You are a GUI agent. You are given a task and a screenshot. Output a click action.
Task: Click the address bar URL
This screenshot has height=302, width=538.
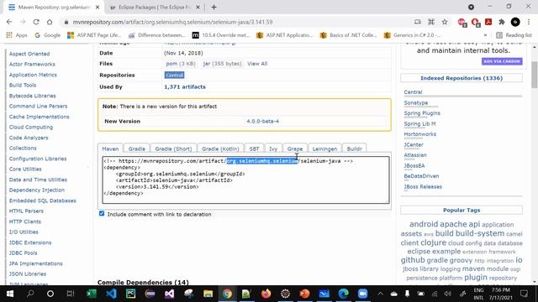172,22
